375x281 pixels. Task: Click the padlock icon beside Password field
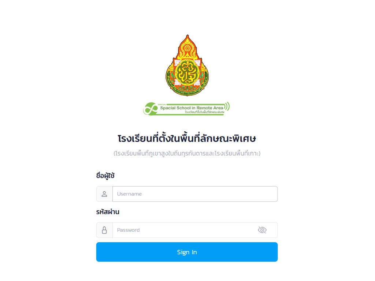tap(104, 230)
